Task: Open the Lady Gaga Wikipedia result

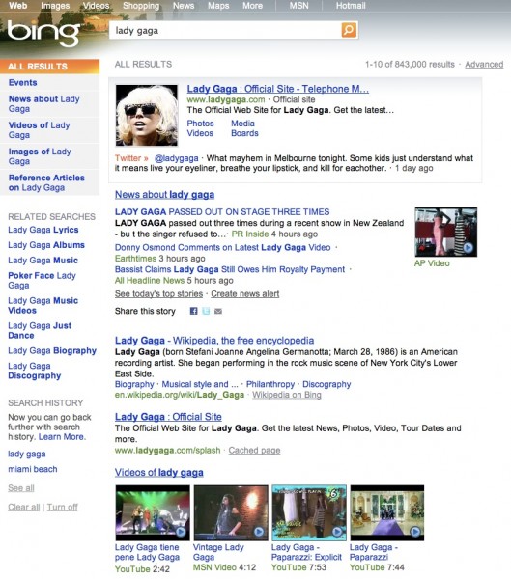Action: click(214, 341)
